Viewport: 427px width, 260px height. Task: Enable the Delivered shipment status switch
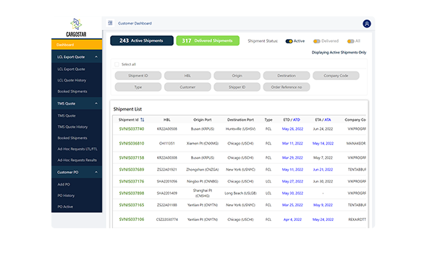(x=317, y=41)
